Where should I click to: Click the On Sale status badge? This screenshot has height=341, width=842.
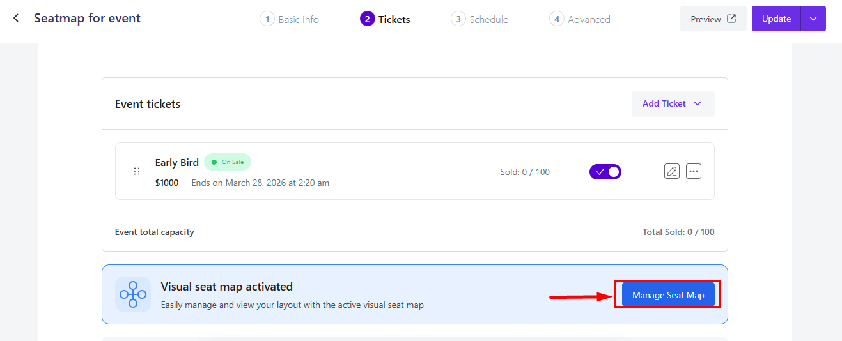pos(228,162)
